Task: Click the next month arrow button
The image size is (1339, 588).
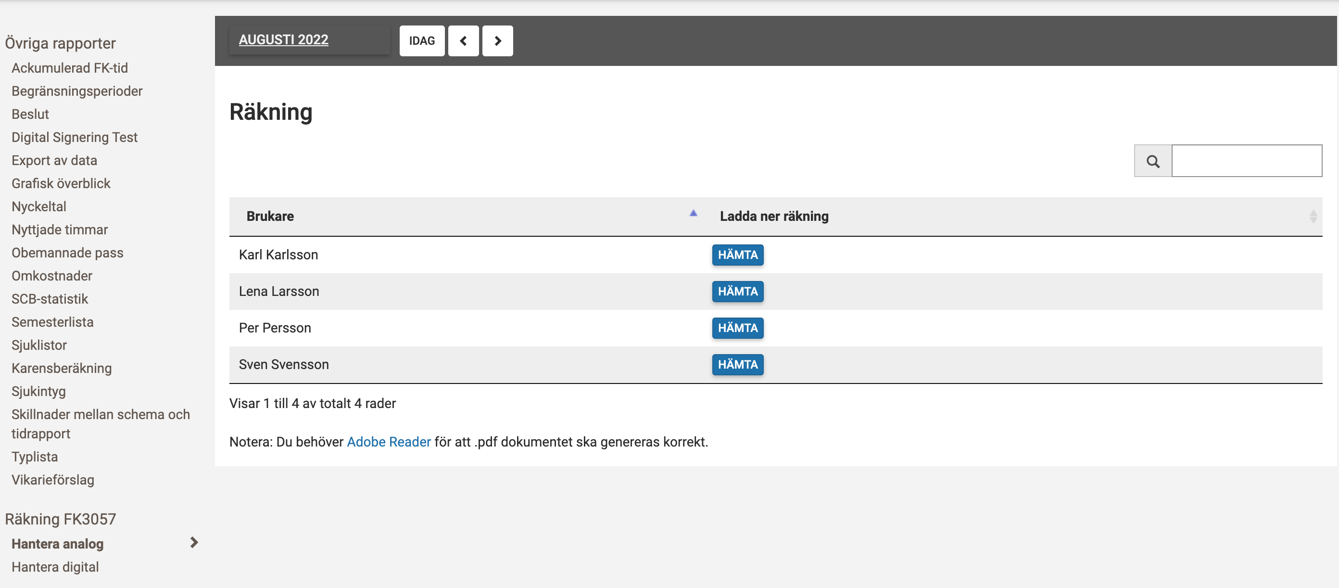Action: pos(497,40)
